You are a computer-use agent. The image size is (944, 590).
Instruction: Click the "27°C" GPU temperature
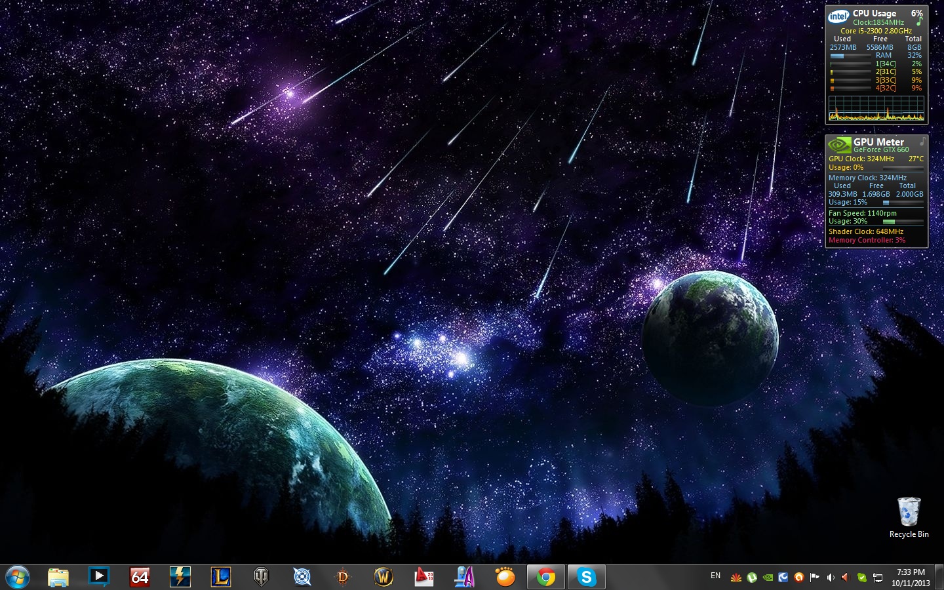pos(916,159)
